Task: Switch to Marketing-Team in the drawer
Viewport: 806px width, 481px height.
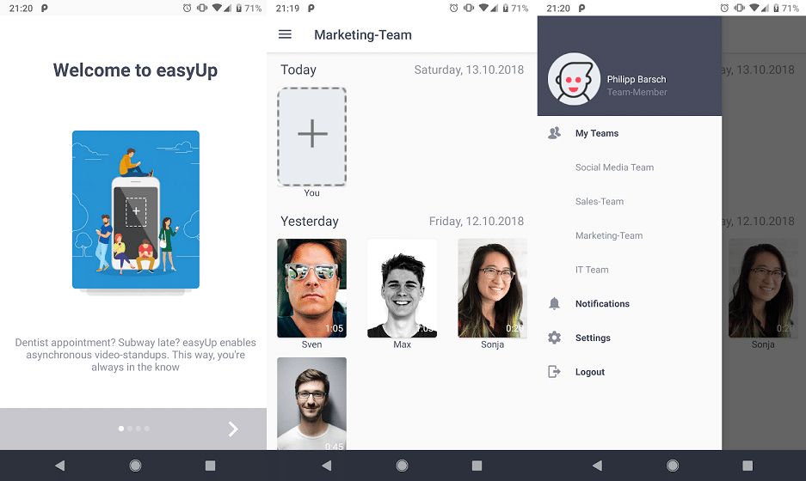Action: 609,235
